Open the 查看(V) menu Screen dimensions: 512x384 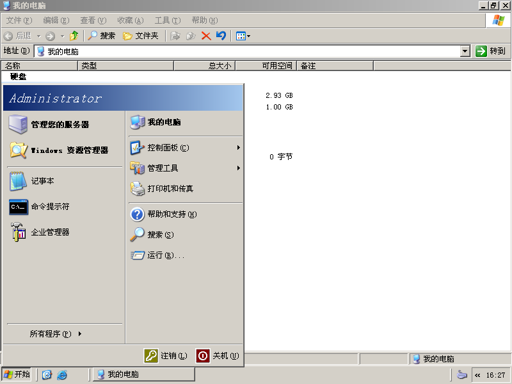click(93, 20)
